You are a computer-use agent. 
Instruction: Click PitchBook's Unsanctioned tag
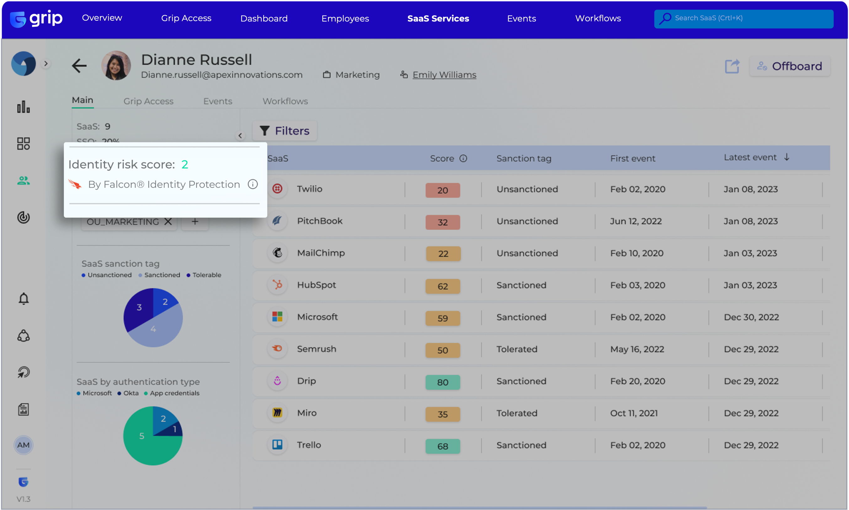pos(527,221)
